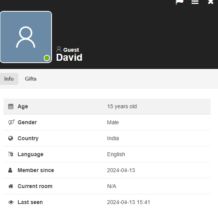Click the globe icon beside Country

point(11,138)
